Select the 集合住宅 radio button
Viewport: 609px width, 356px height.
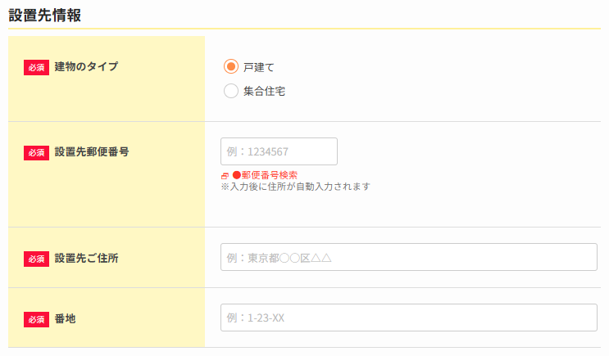click(x=231, y=91)
